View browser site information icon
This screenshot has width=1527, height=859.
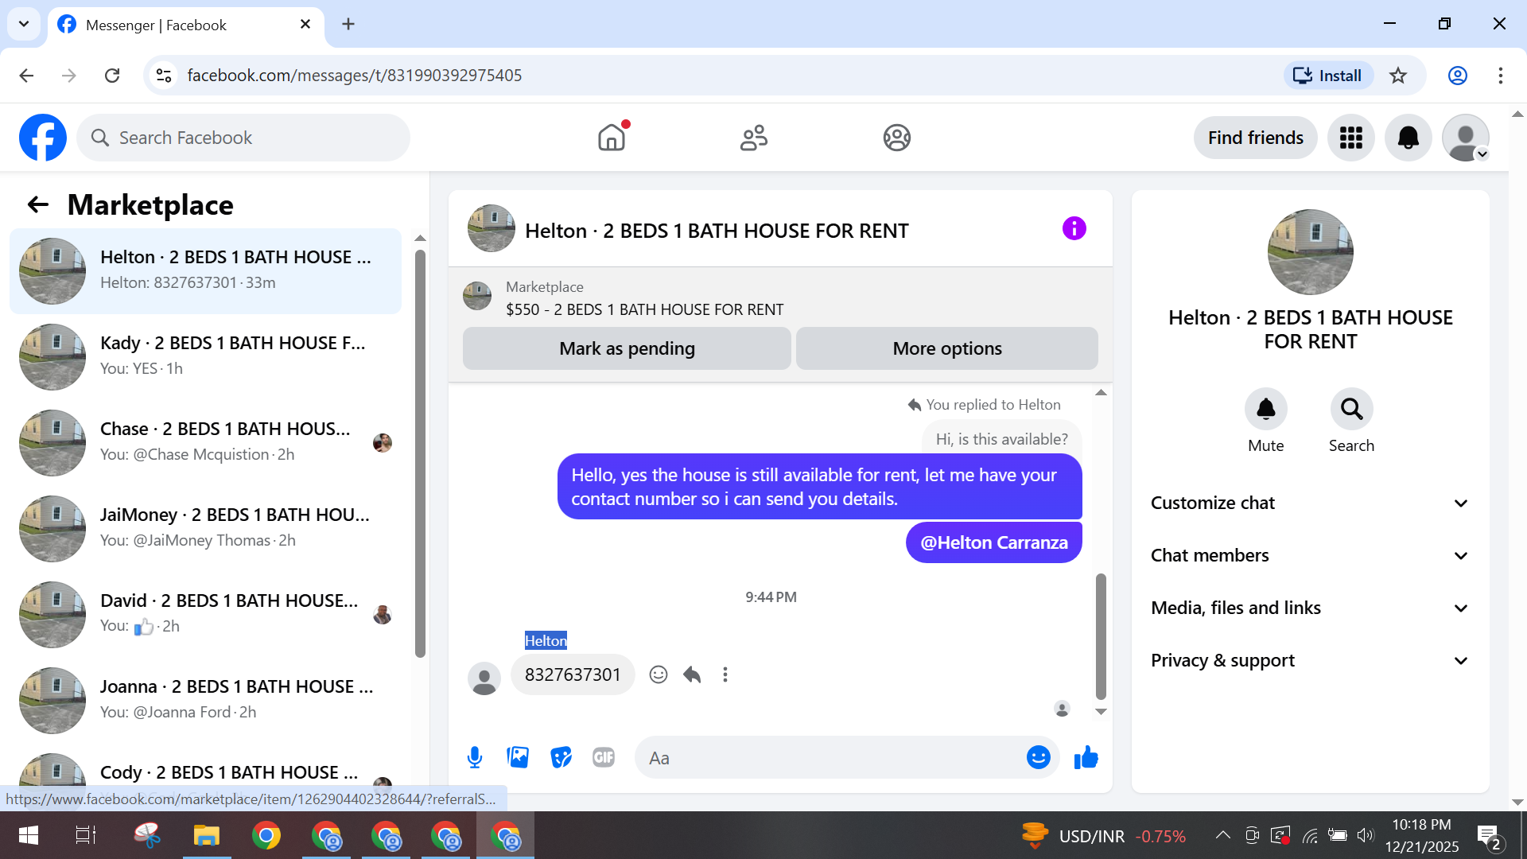pyautogui.click(x=164, y=76)
